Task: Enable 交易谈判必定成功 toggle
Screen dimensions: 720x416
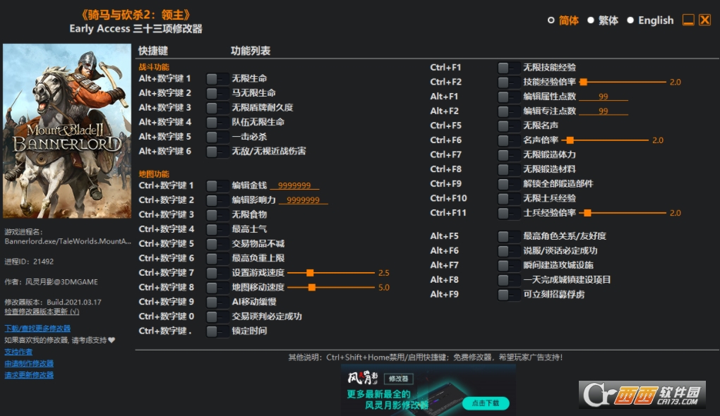Action: 217,317
